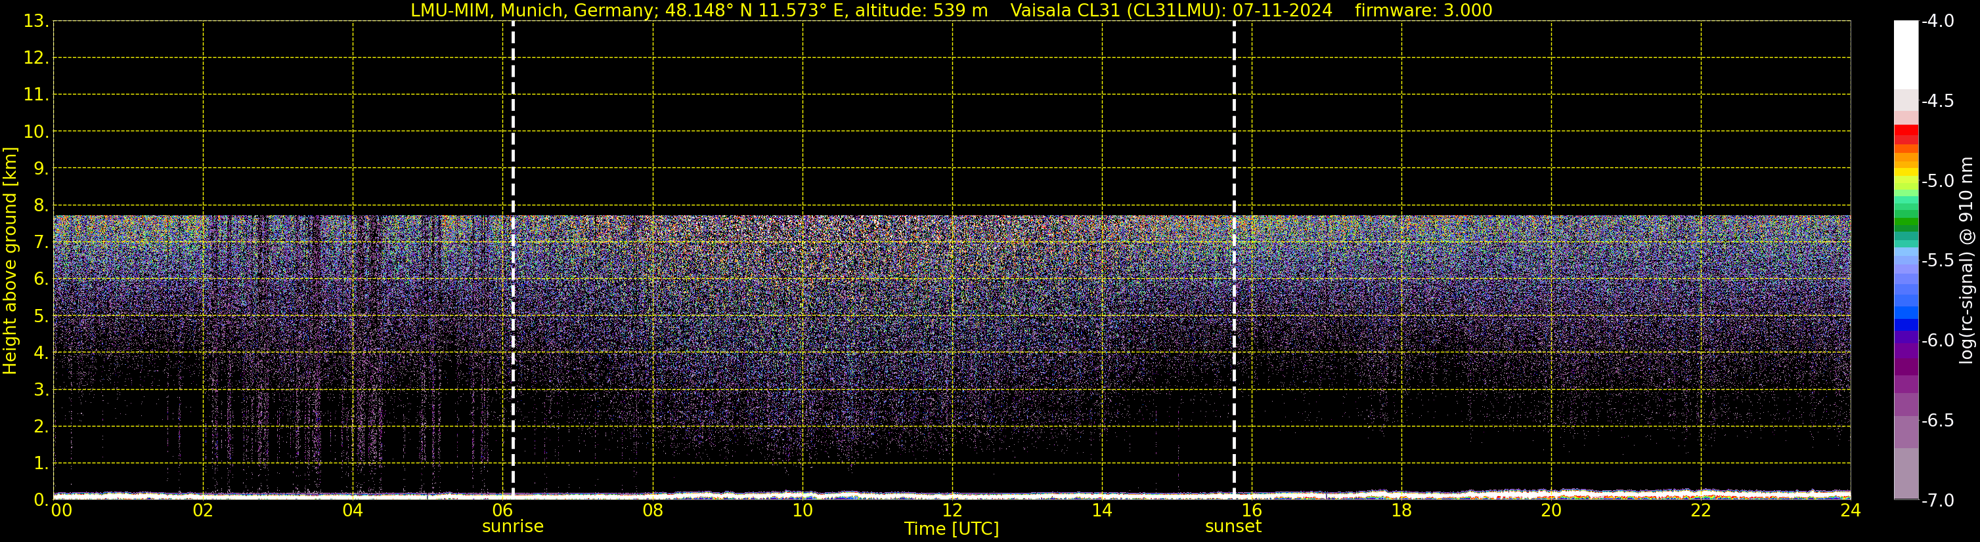Select the "log(rc-signal) @ 910 nm" colorbar label
This screenshot has height=542, width=1980.
point(1967,261)
